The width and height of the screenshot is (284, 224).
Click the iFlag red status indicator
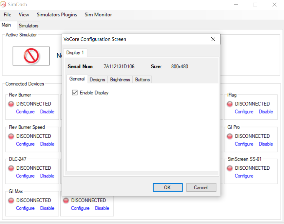[x=230, y=104]
